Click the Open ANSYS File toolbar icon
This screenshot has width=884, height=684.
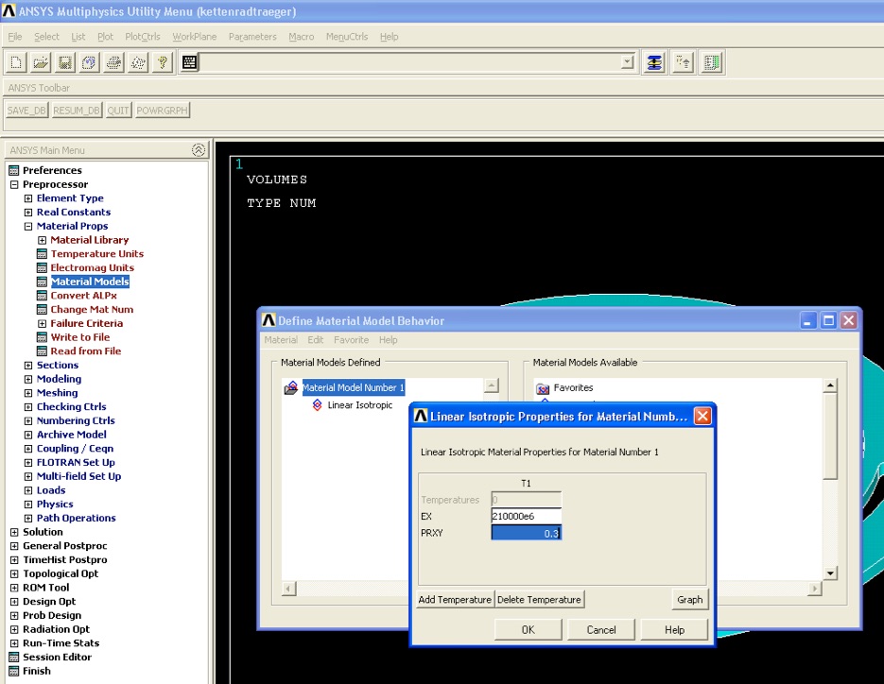point(41,62)
